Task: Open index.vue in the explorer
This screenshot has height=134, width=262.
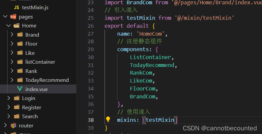Action: (x=38, y=89)
